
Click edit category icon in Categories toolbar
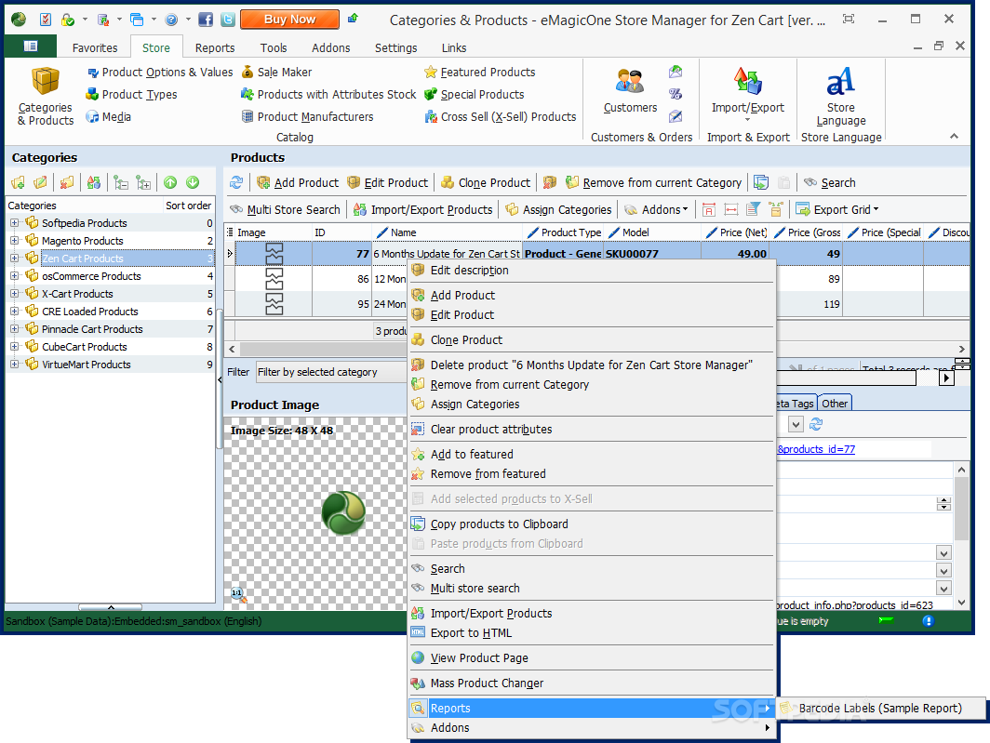point(40,182)
